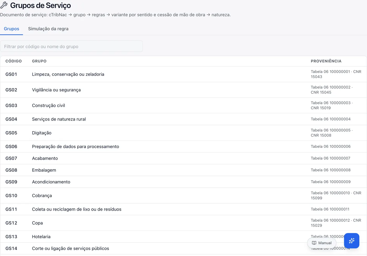Image resolution: width=367 pixels, height=256 pixels.
Task: Click provenance Tabela 06 100000006
Action: click(x=331, y=146)
